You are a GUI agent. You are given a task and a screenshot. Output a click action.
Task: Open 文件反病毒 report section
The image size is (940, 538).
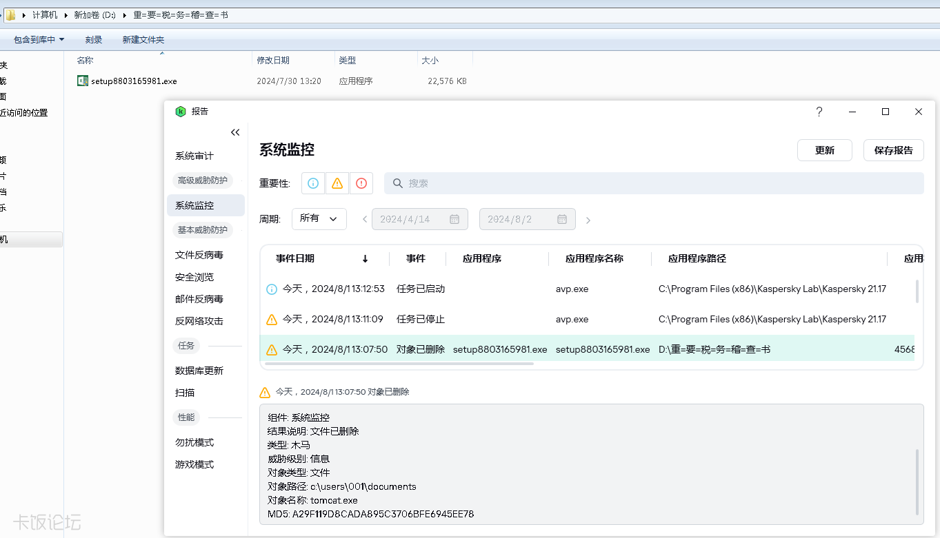coord(199,255)
